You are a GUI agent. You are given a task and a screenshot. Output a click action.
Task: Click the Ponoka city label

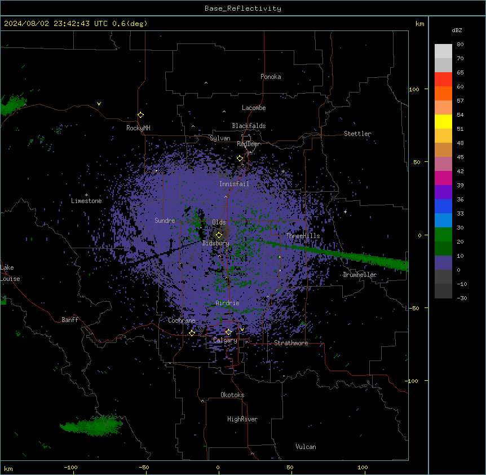tap(271, 77)
